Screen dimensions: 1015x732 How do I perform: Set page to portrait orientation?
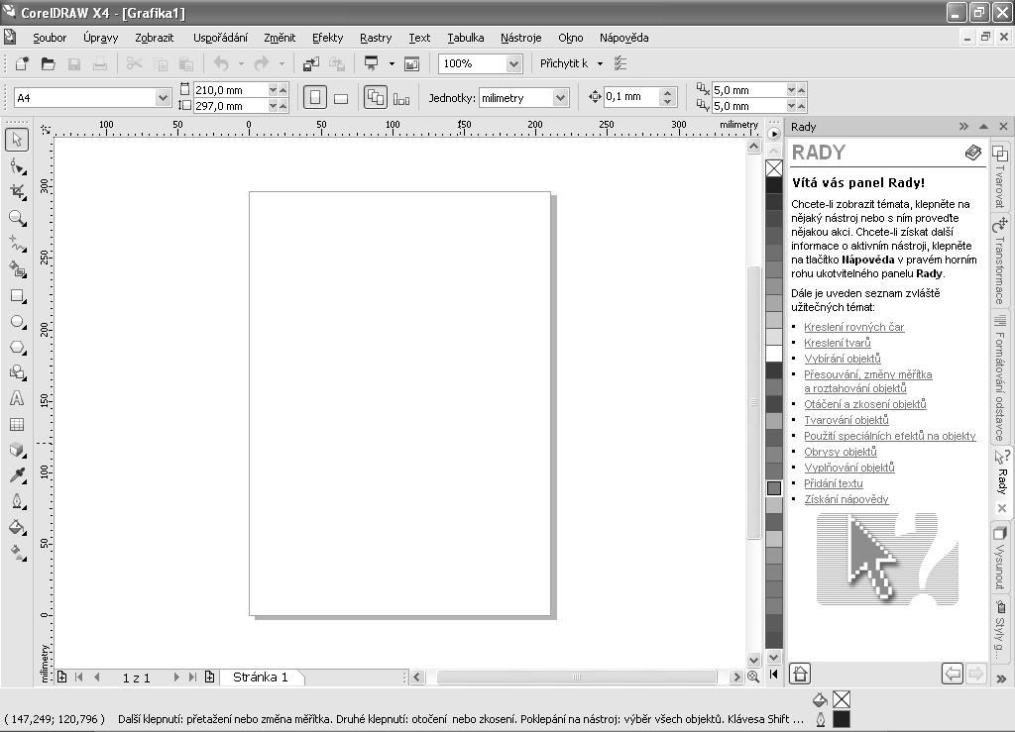[x=315, y=98]
